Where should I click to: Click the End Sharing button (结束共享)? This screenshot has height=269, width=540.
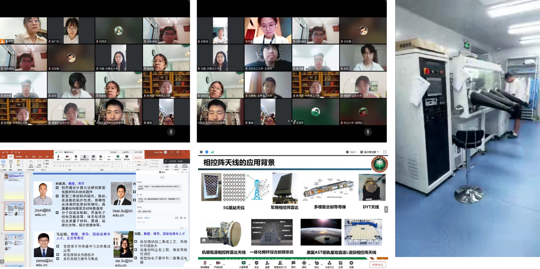click(x=138, y=158)
